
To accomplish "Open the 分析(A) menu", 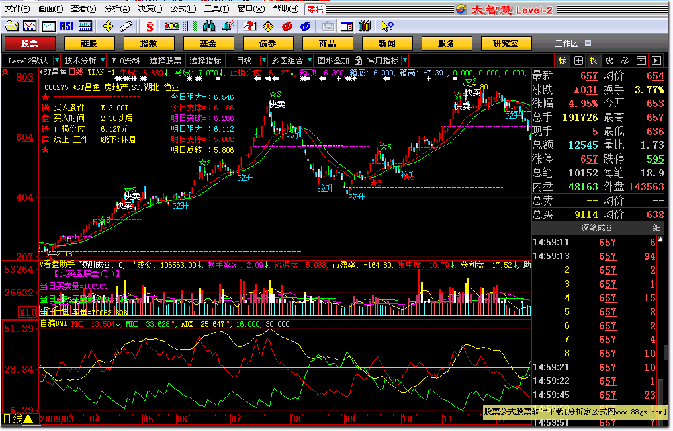I will point(116,9).
